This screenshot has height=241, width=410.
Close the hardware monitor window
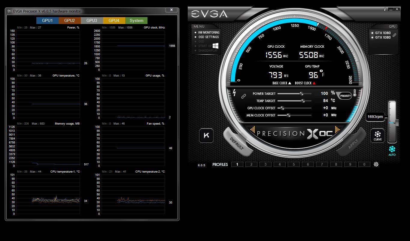pyautogui.click(x=171, y=10)
